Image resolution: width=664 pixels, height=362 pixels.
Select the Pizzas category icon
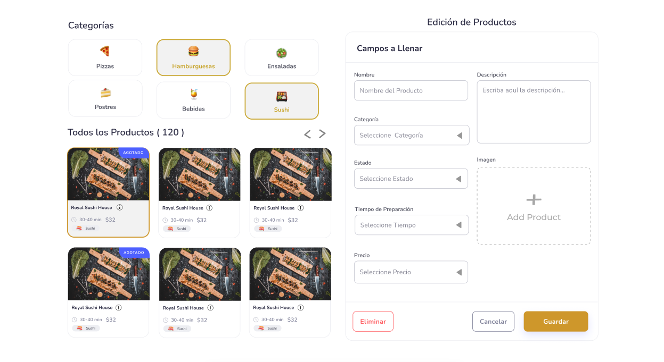click(x=105, y=51)
